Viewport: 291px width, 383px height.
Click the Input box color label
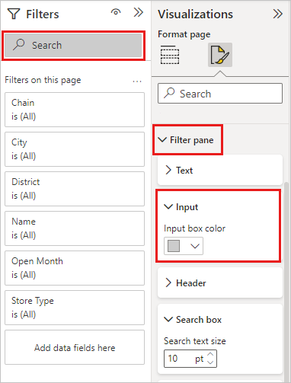coord(194,228)
